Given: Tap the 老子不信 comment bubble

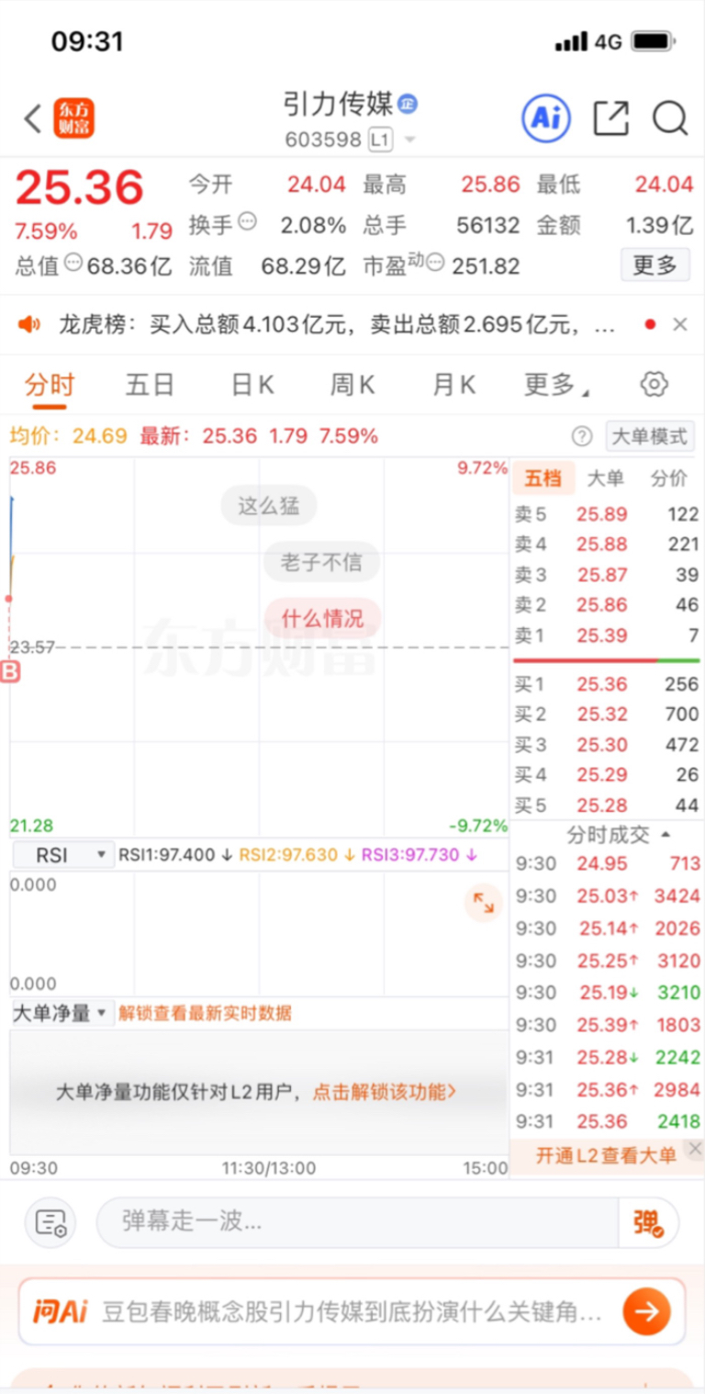Looking at the screenshot, I should coord(321,562).
